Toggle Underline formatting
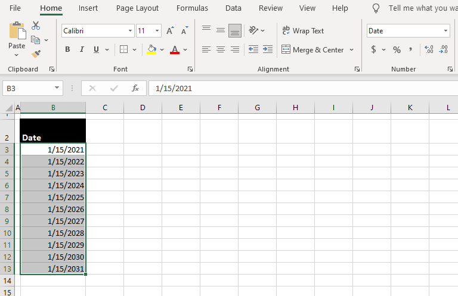The height and width of the screenshot is (296, 458). [x=96, y=49]
